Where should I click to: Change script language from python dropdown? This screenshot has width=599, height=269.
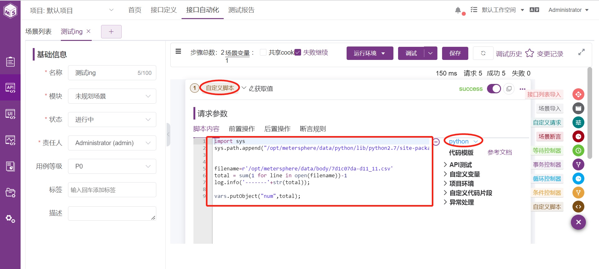(463, 141)
